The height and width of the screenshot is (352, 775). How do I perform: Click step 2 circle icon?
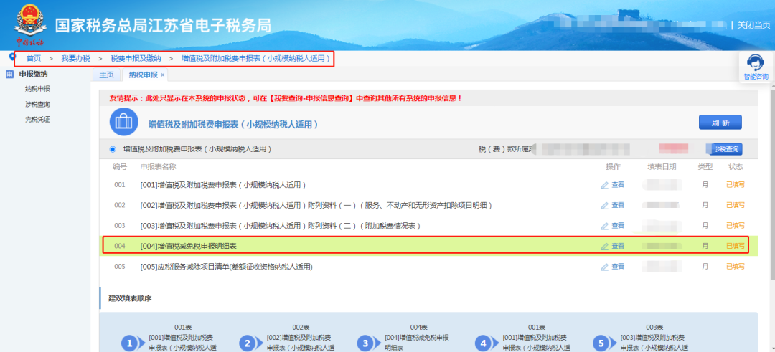click(x=247, y=343)
